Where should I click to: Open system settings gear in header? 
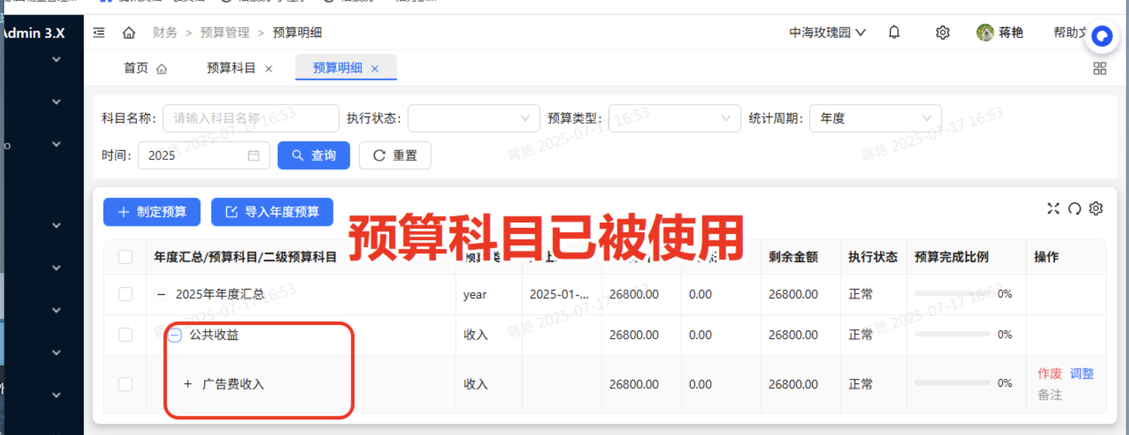point(942,33)
